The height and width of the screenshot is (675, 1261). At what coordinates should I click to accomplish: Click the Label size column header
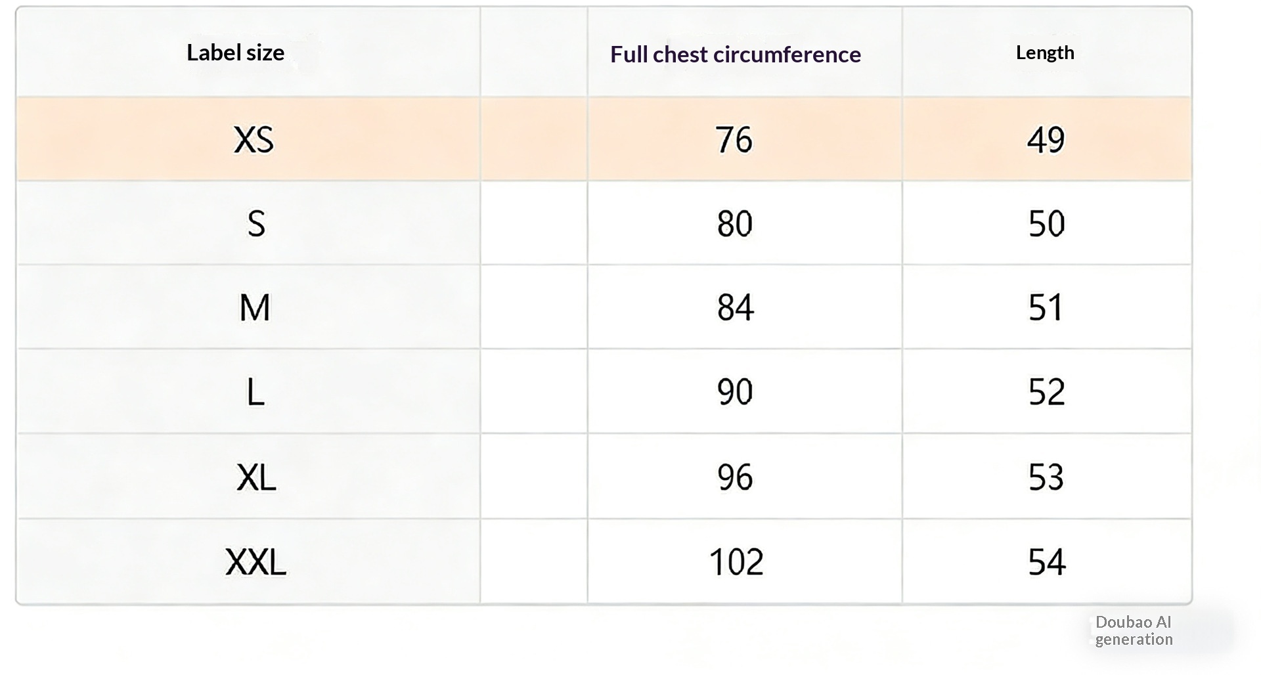click(x=235, y=53)
